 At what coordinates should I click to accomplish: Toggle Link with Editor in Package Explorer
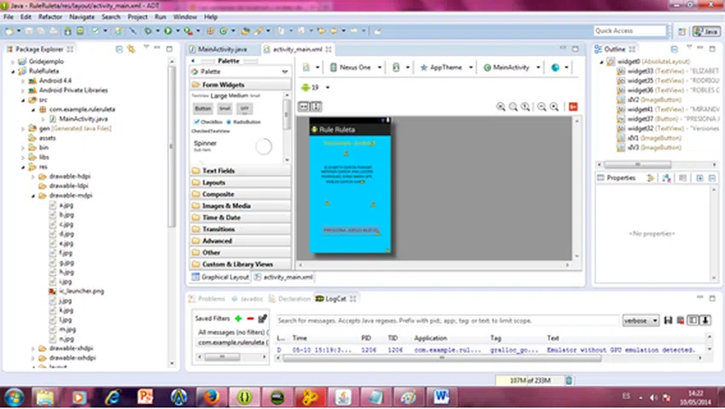tap(131, 49)
